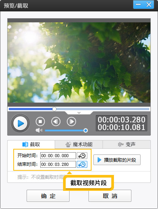The image size is (158, 209).
Task: Select the 截取 tab
Action: pos(31,144)
